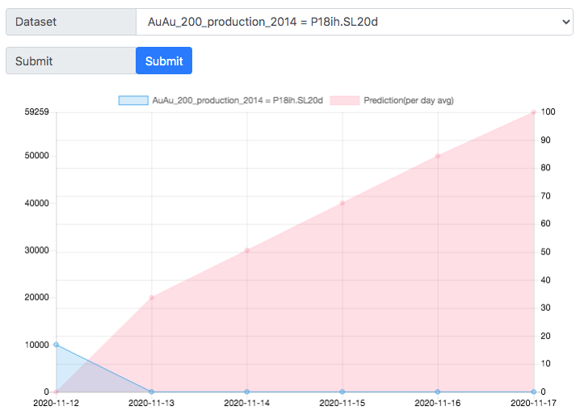Toggle the AuAu_200_production_2014 blue legend swatch
580x419 pixels.
pos(133,100)
